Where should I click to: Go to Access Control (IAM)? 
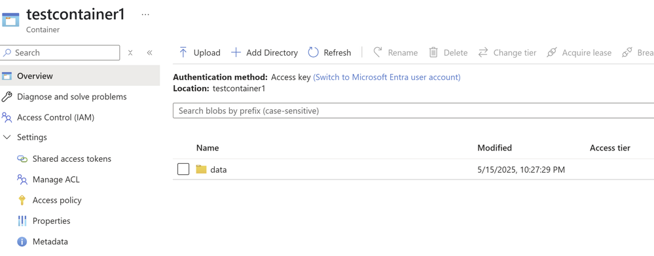[56, 118]
